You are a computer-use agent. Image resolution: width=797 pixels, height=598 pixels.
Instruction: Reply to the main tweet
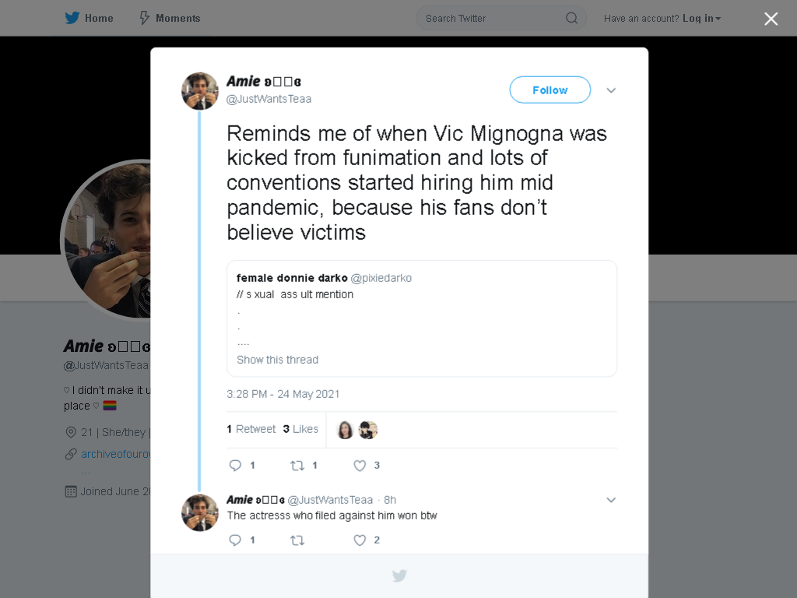pos(235,466)
